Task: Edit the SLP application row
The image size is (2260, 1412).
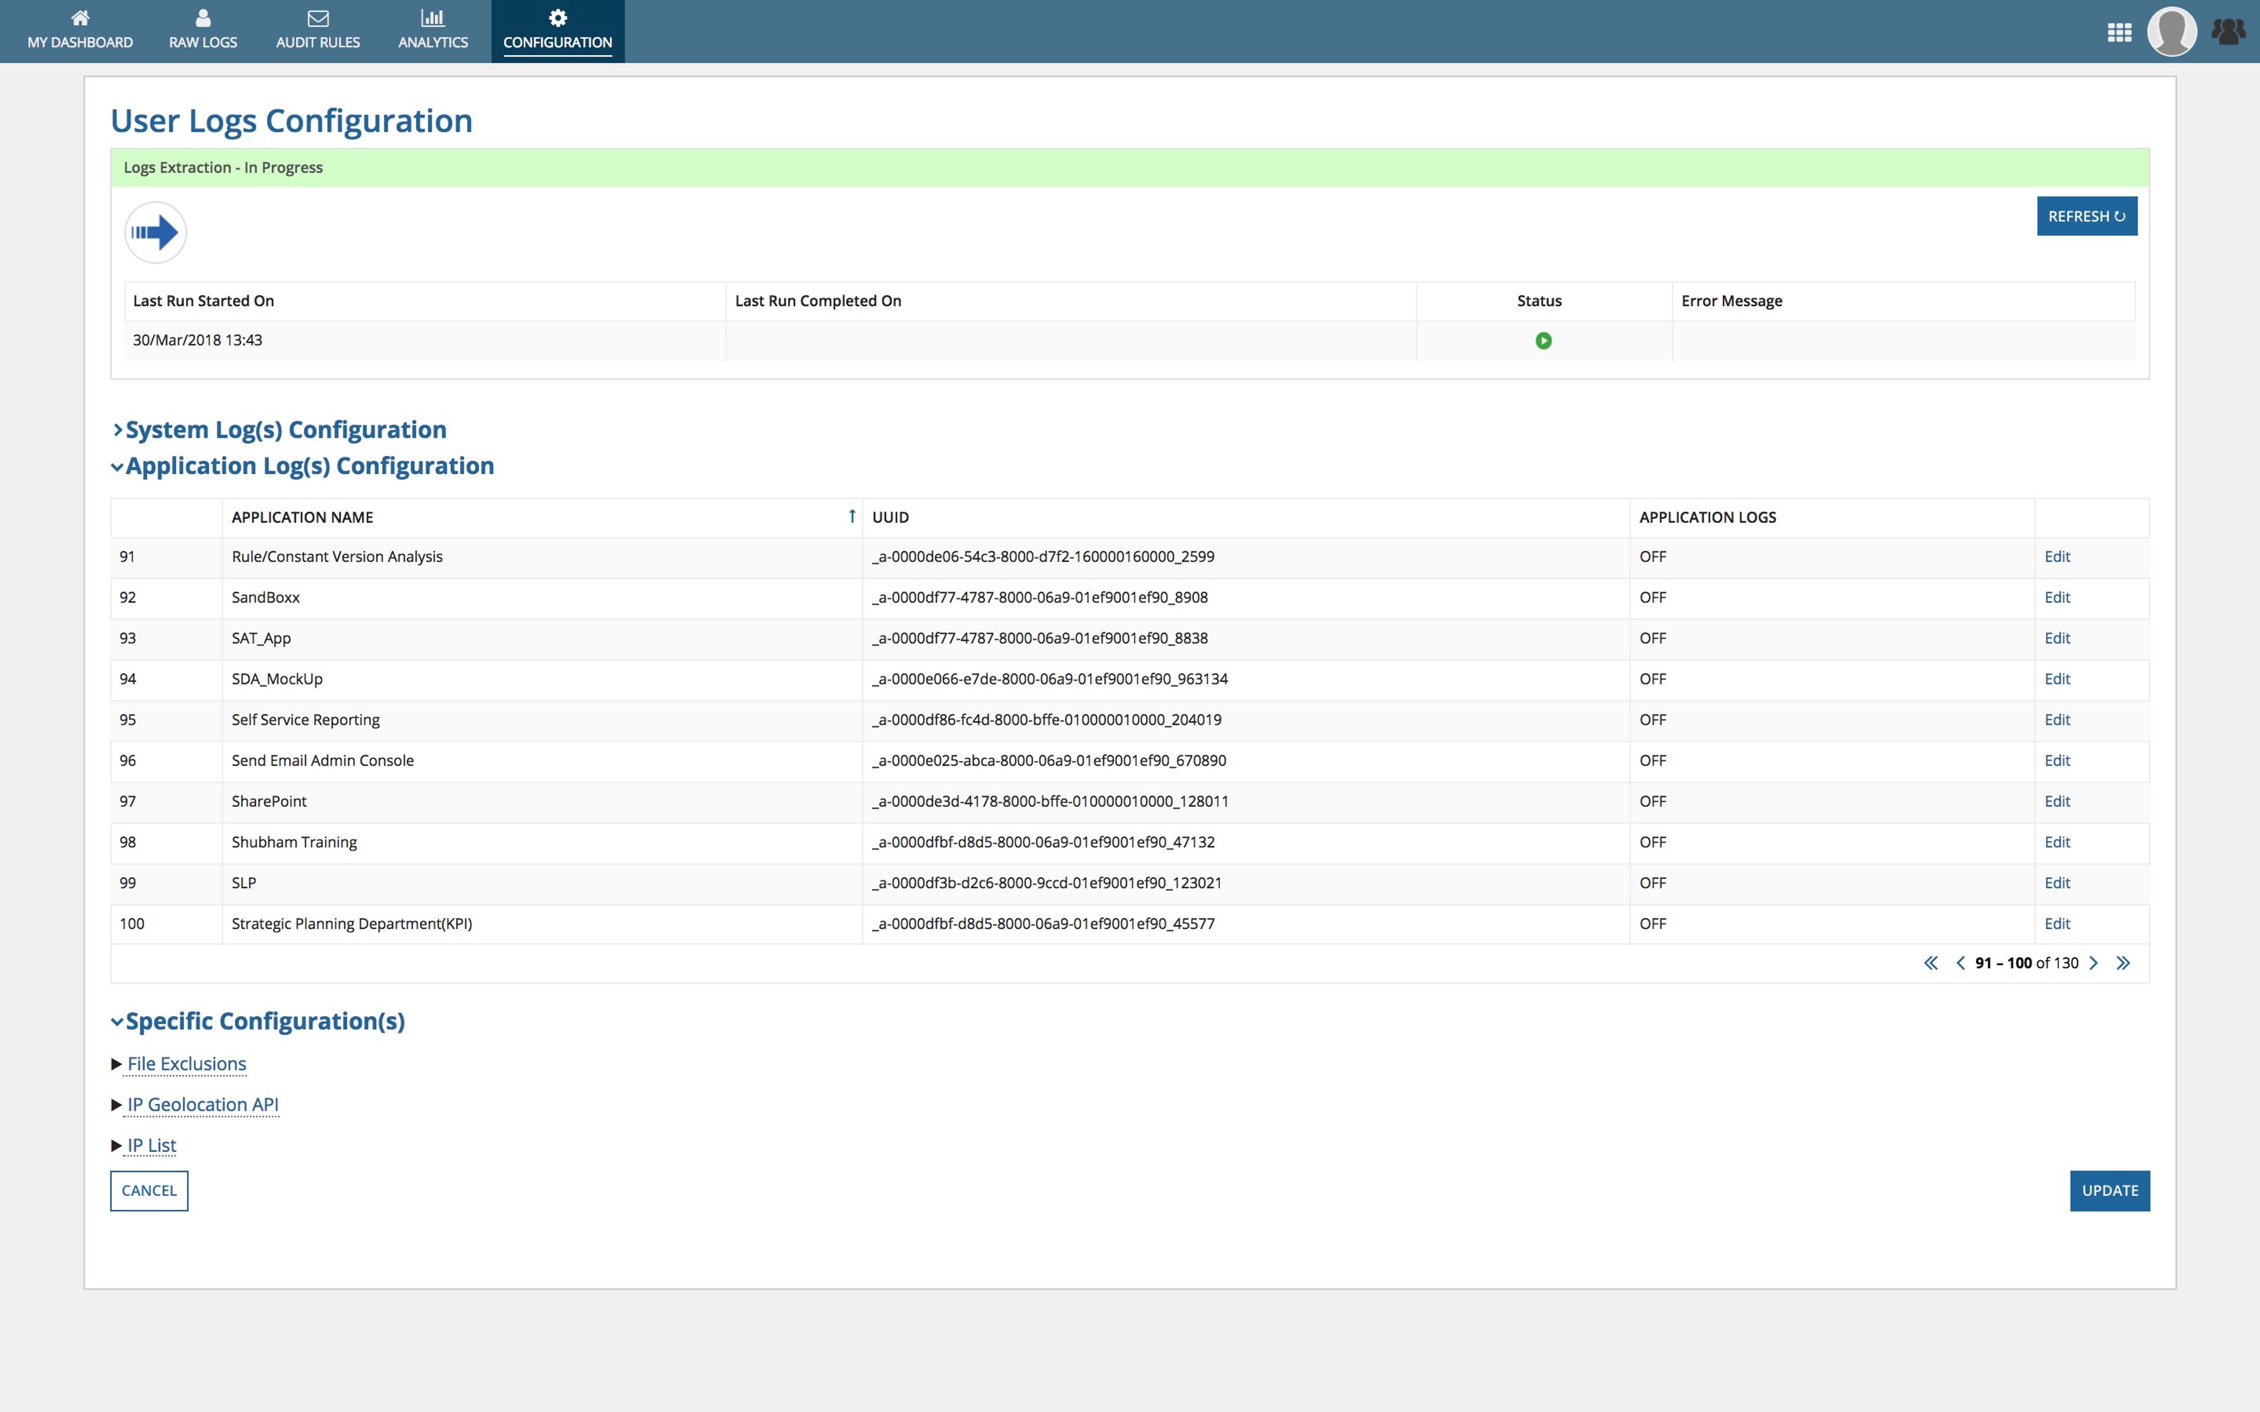Action: coord(2056,883)
